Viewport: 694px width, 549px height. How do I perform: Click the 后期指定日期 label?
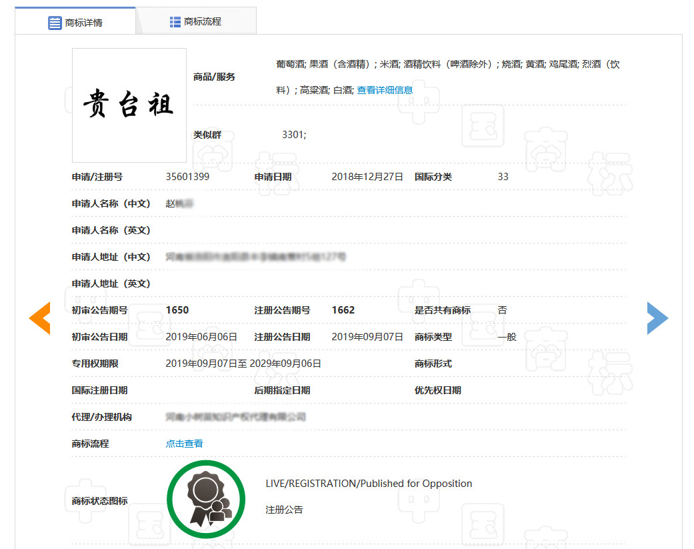(282, 390)
